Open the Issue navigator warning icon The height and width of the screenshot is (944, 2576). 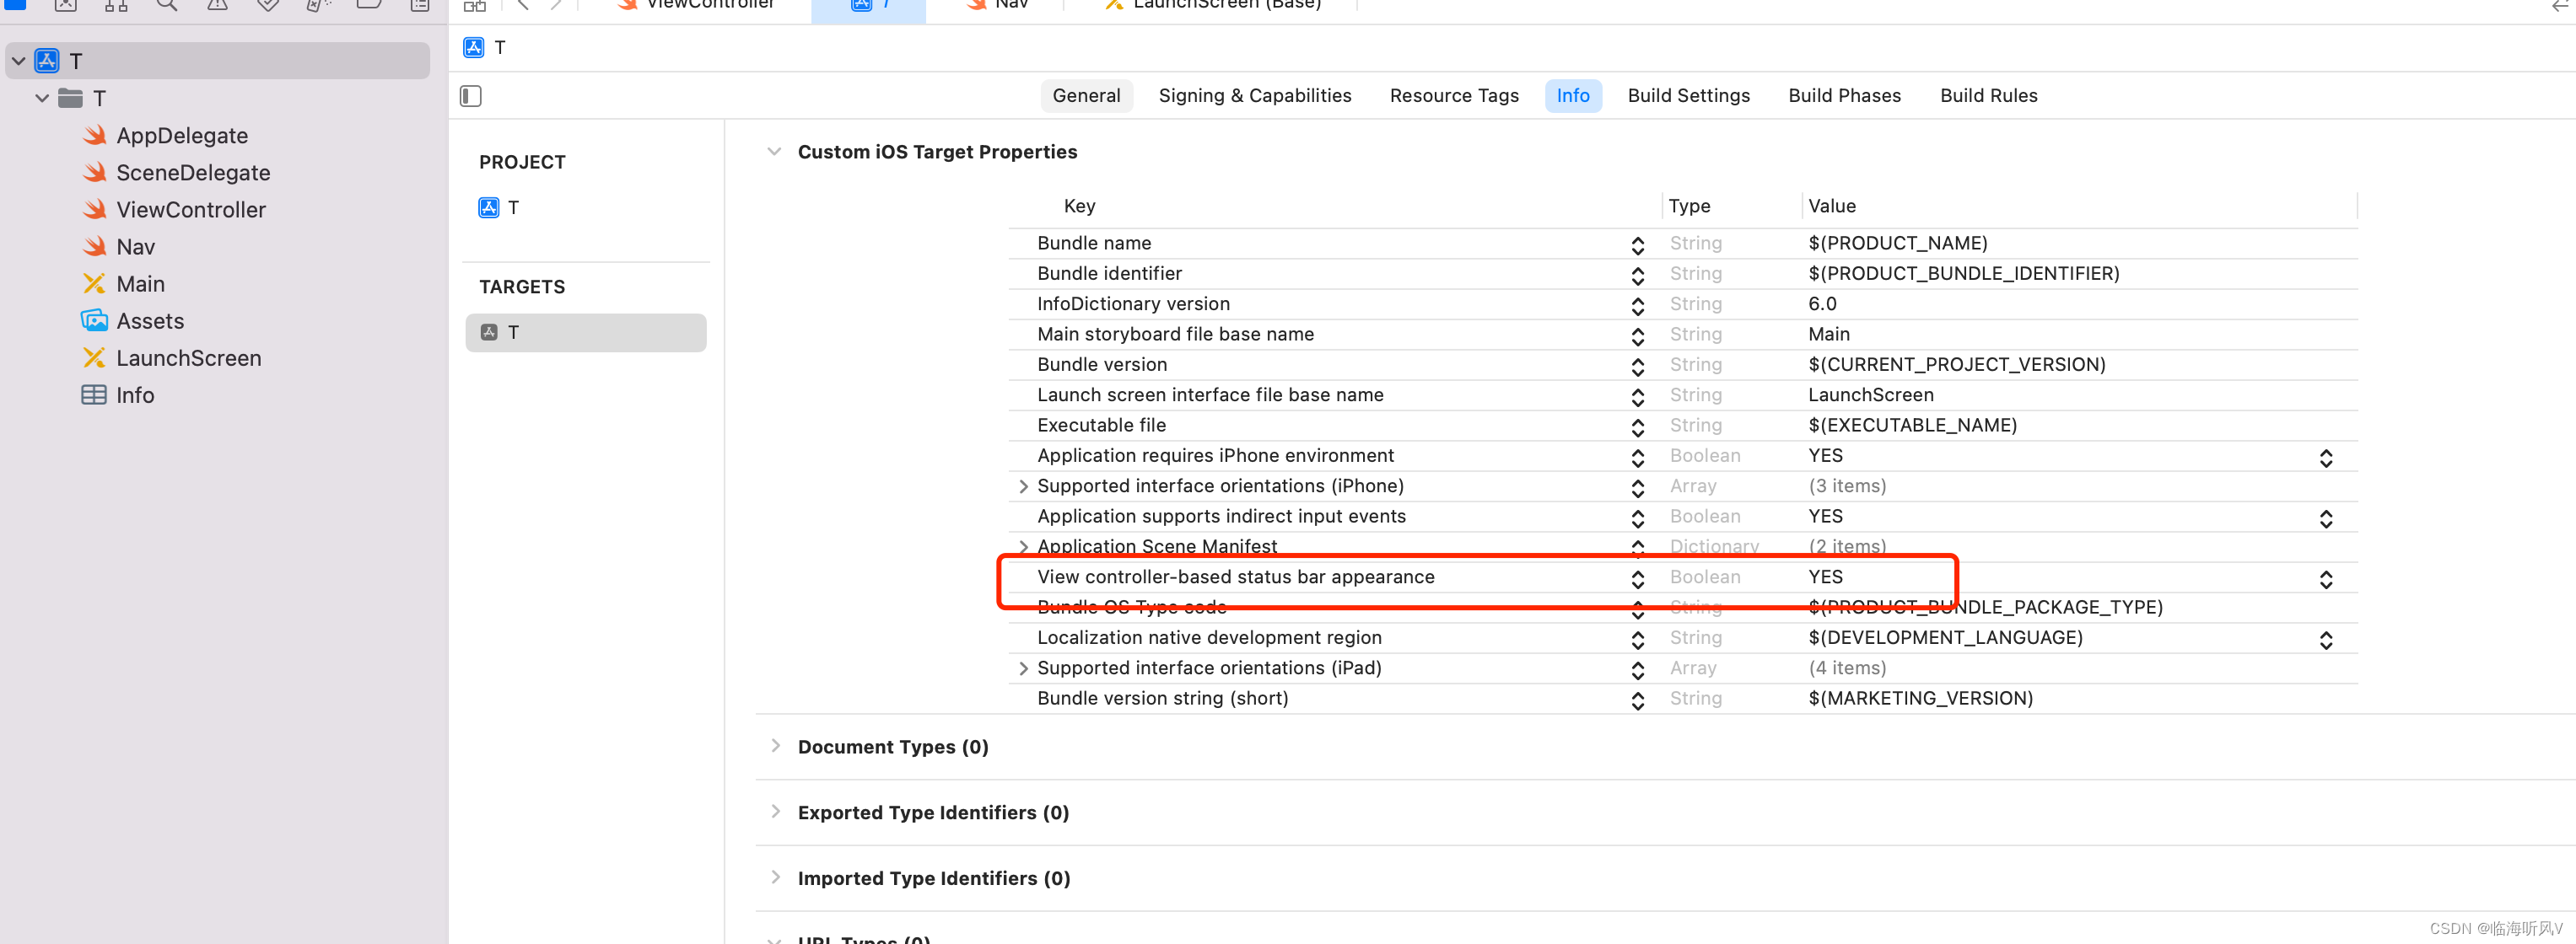[217, 5]
